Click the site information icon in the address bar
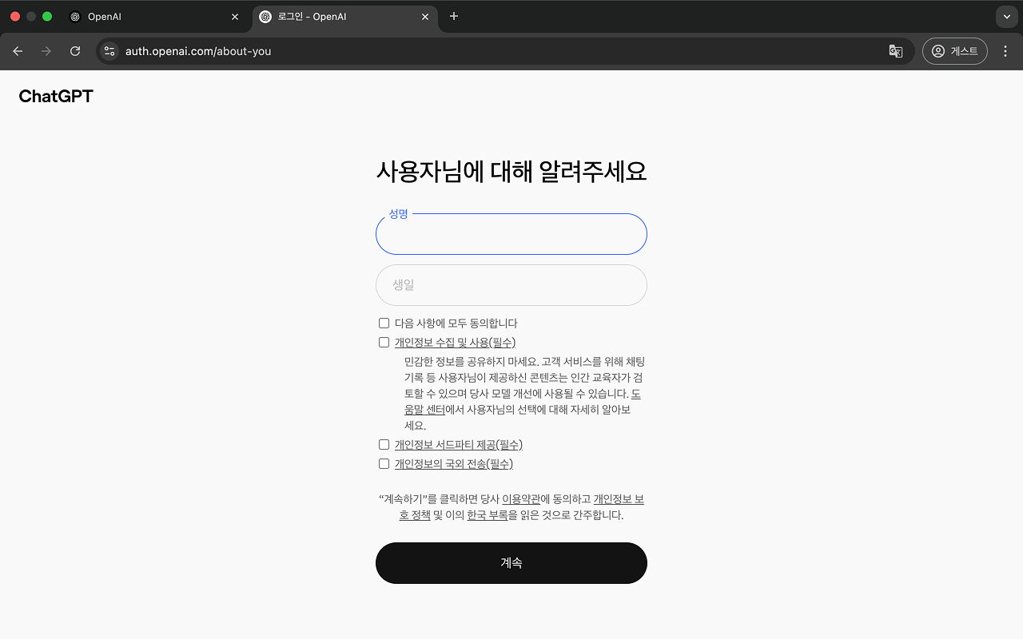Viewport: 1023px width, 639px height. coord(109,50)
